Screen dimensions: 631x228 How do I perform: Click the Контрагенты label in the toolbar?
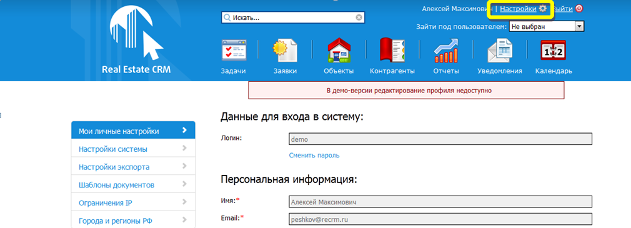coord(392,71)
